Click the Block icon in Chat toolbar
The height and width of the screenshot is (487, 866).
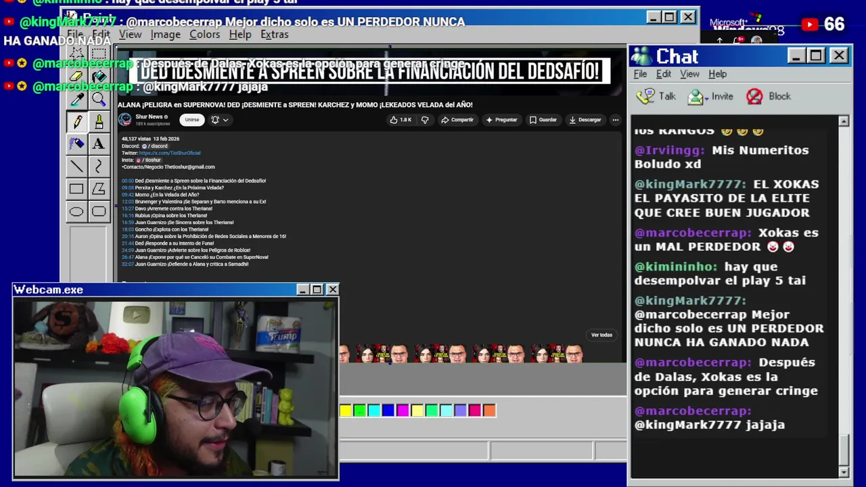(754, 97)
